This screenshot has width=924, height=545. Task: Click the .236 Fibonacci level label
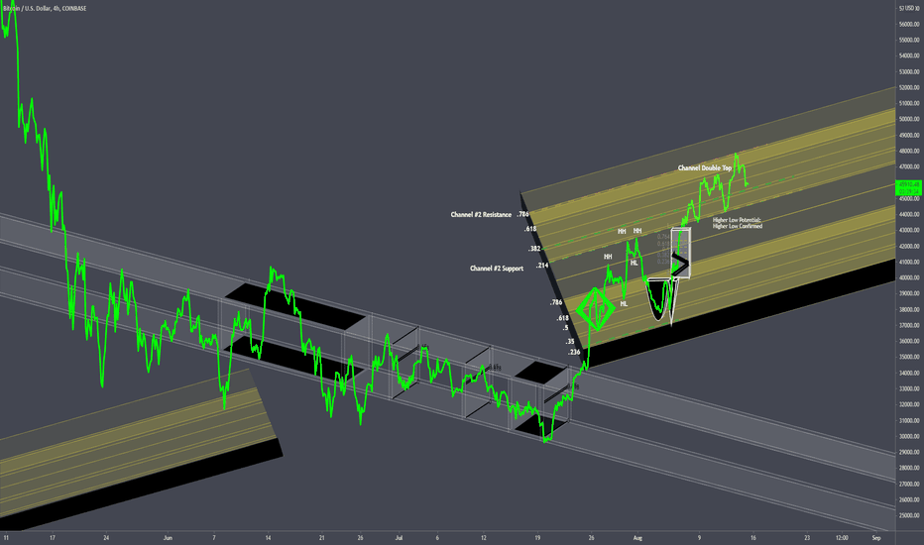pos(574,353)
